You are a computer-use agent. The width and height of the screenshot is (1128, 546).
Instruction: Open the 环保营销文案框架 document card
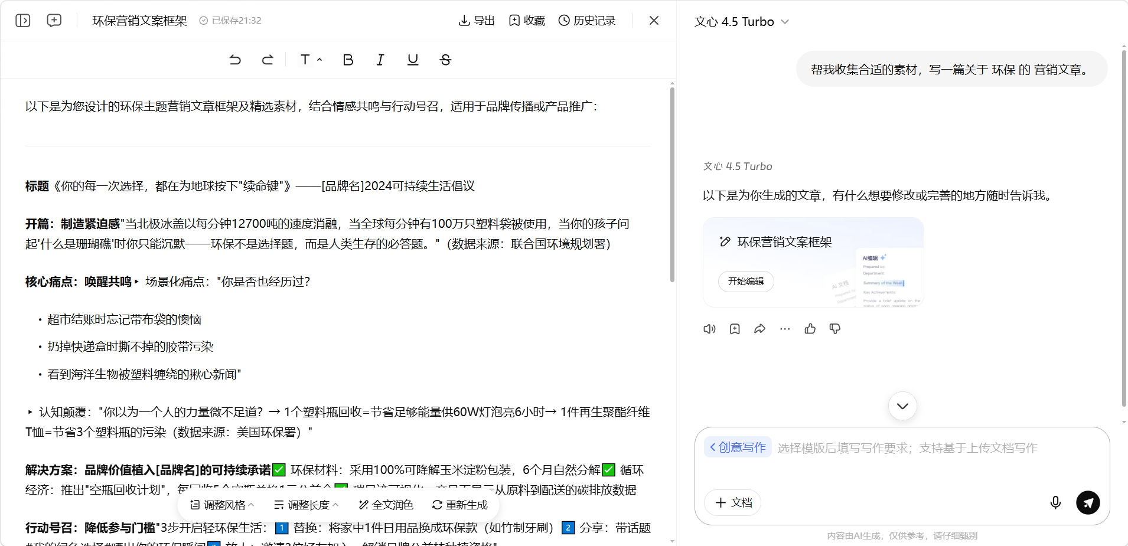(x=813, y=262)
